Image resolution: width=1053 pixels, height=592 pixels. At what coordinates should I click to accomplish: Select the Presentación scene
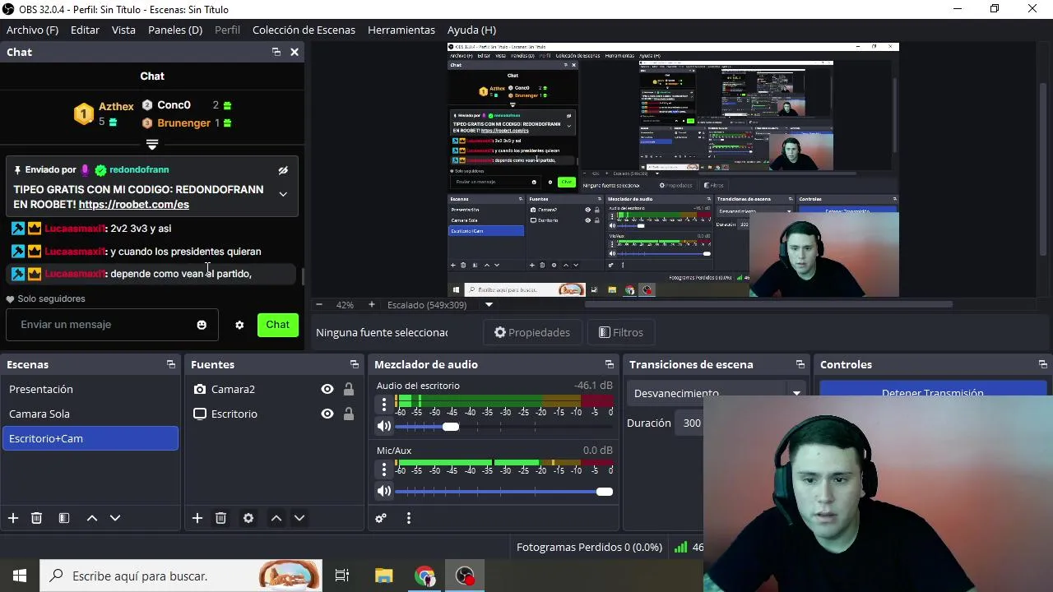point(90,389)
